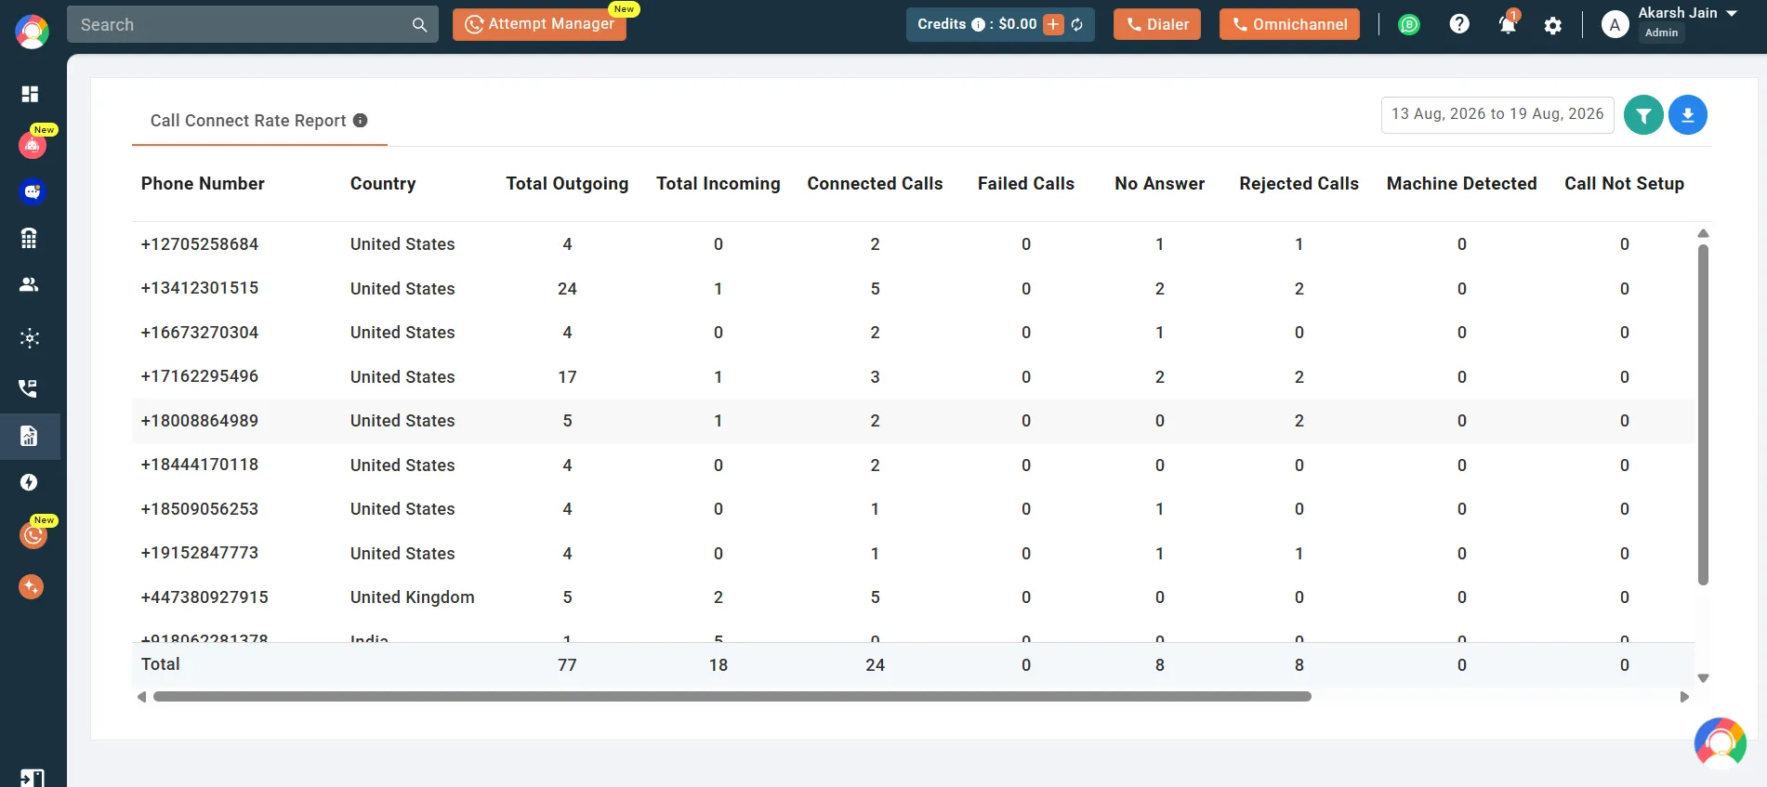Open the settings gear in top bar
Viewport: 1767px width, 787px height.
pyautogui.click(x=1553, y=26)
